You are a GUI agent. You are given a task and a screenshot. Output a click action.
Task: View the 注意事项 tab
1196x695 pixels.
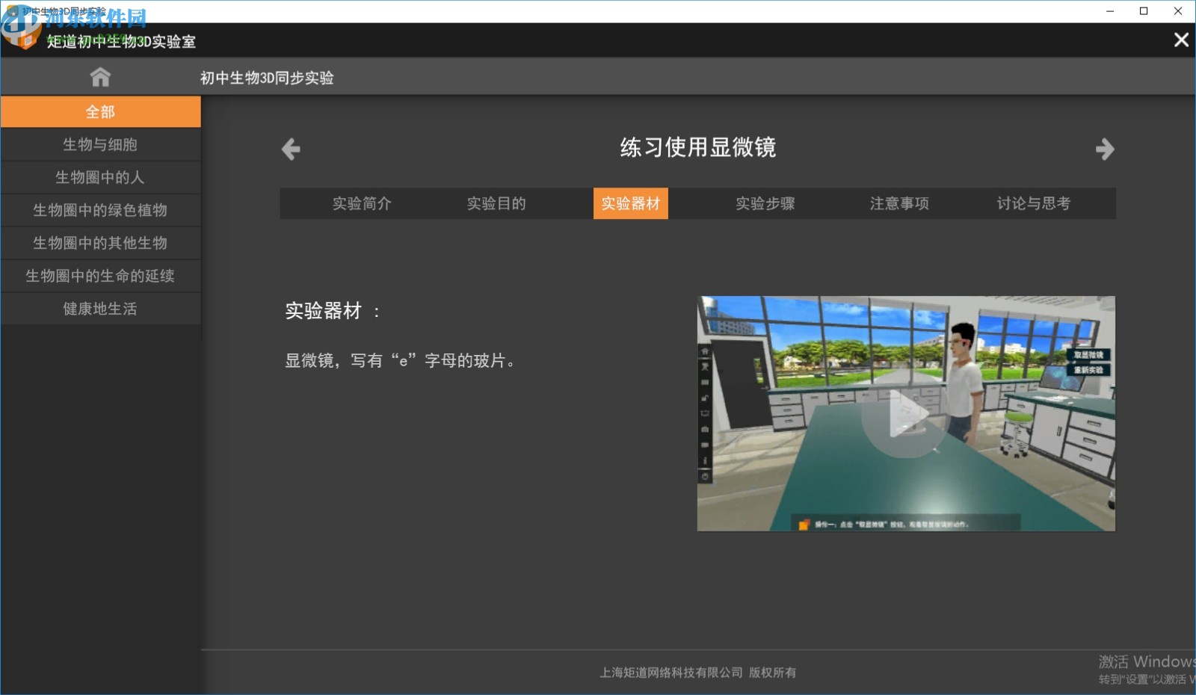(x=899, y=204)
